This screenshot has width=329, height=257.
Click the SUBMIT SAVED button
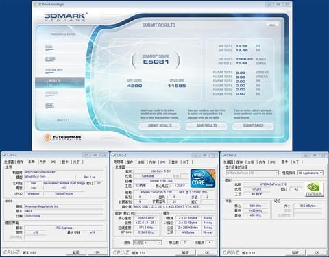[x=253, y=125]
